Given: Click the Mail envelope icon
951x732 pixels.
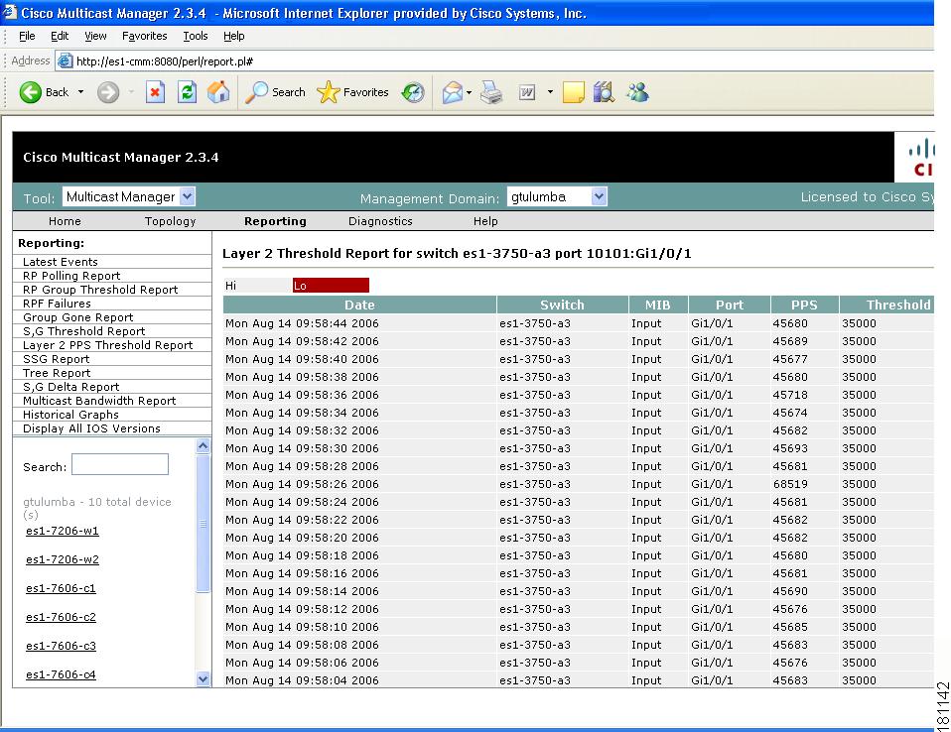Looking at the screenshot, I should 453,92.
